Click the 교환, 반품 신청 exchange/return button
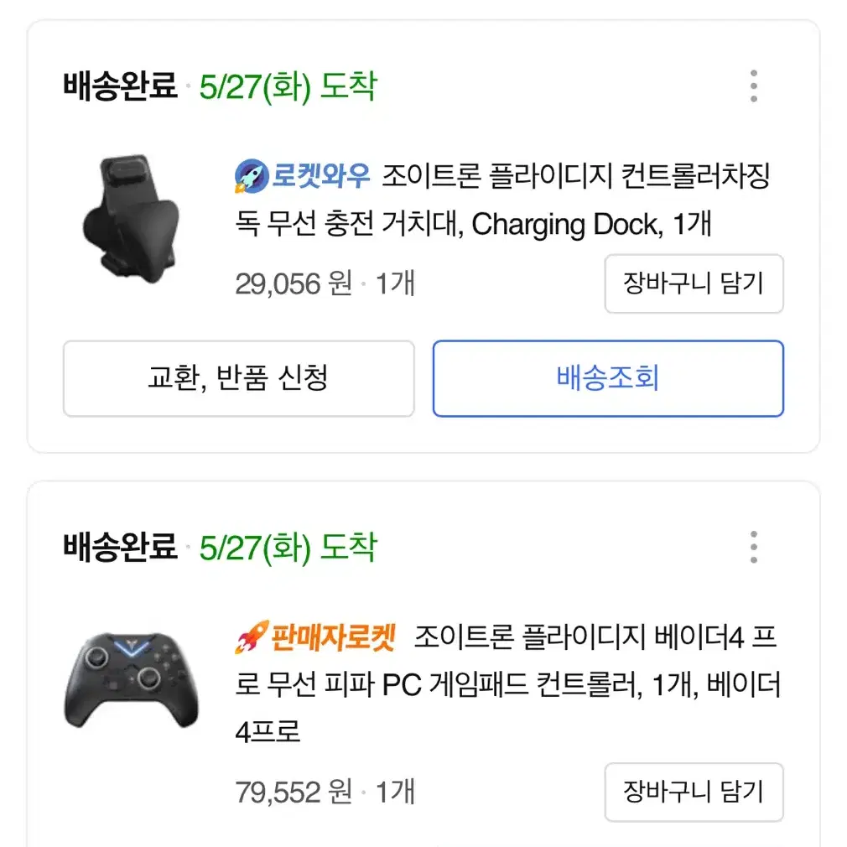847x847 pixels. [x=237, y=379]
